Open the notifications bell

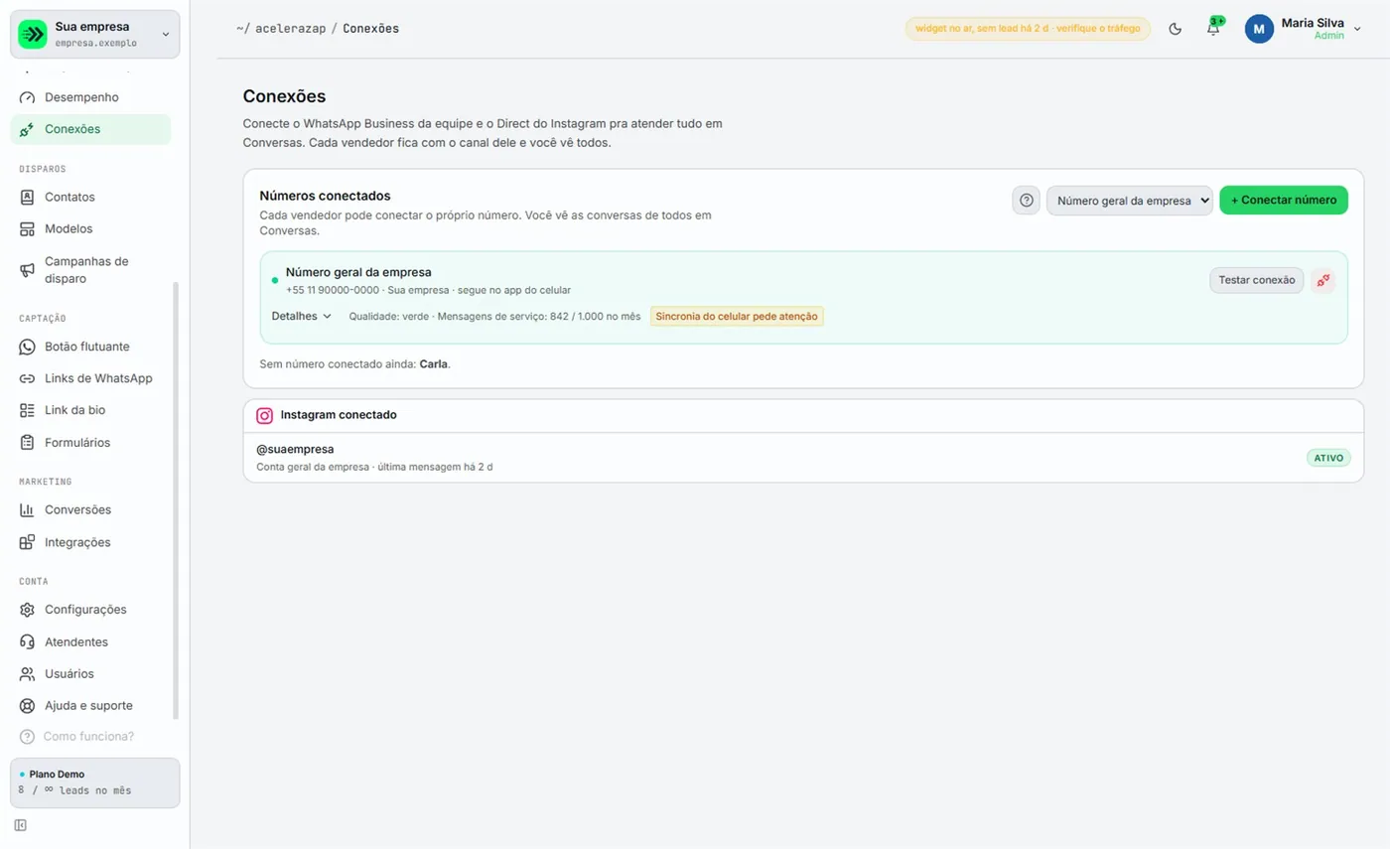coord(1213,29)
